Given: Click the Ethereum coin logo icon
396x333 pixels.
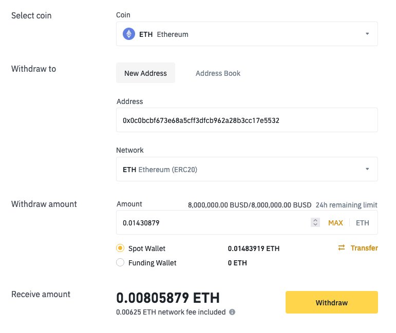Looking at the screenshot, I should pos(128,34).
